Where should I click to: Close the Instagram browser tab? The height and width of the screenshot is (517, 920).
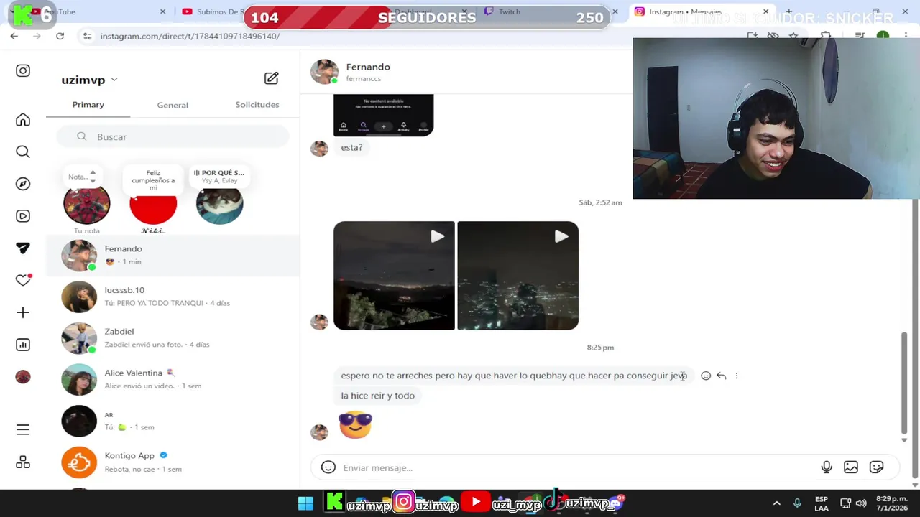pyautogui.click(x=765, y=11)
